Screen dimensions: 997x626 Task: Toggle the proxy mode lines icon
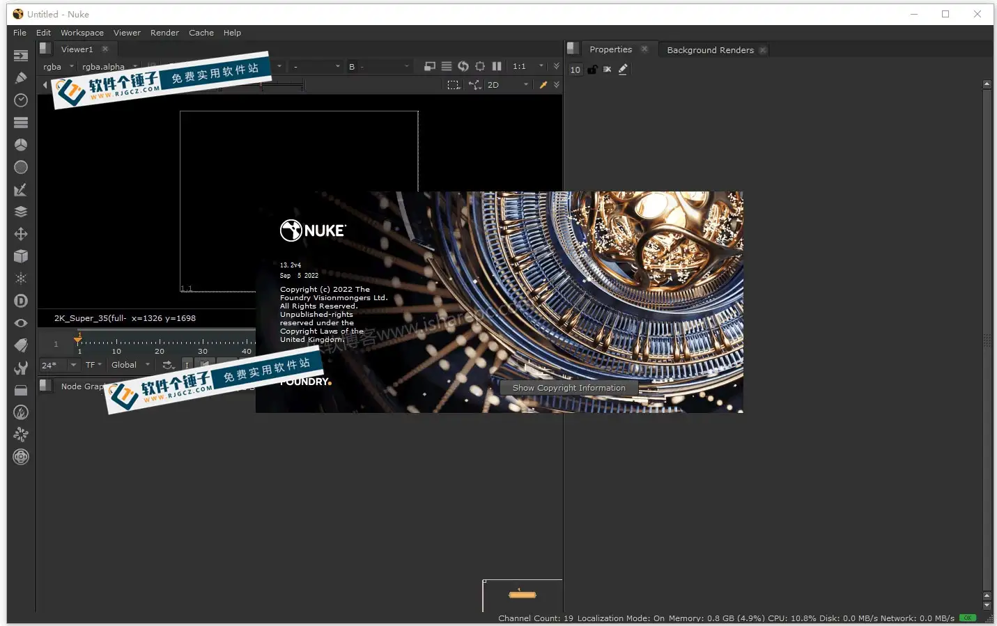click(x=447, y=66)
